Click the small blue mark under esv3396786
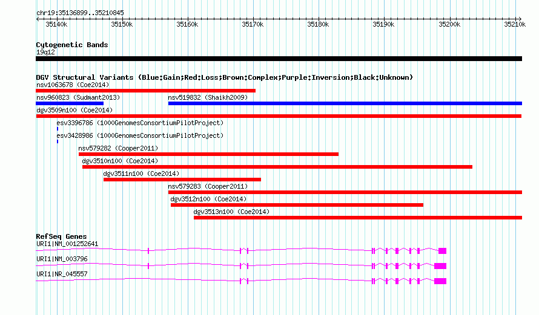Viewport: 539px width, 315px height. [x=58, y=129]
